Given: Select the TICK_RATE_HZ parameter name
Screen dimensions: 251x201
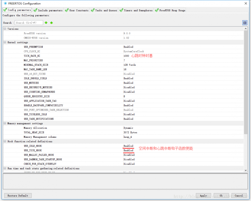Looking at the screenshot, I should (x=32, y=56).
